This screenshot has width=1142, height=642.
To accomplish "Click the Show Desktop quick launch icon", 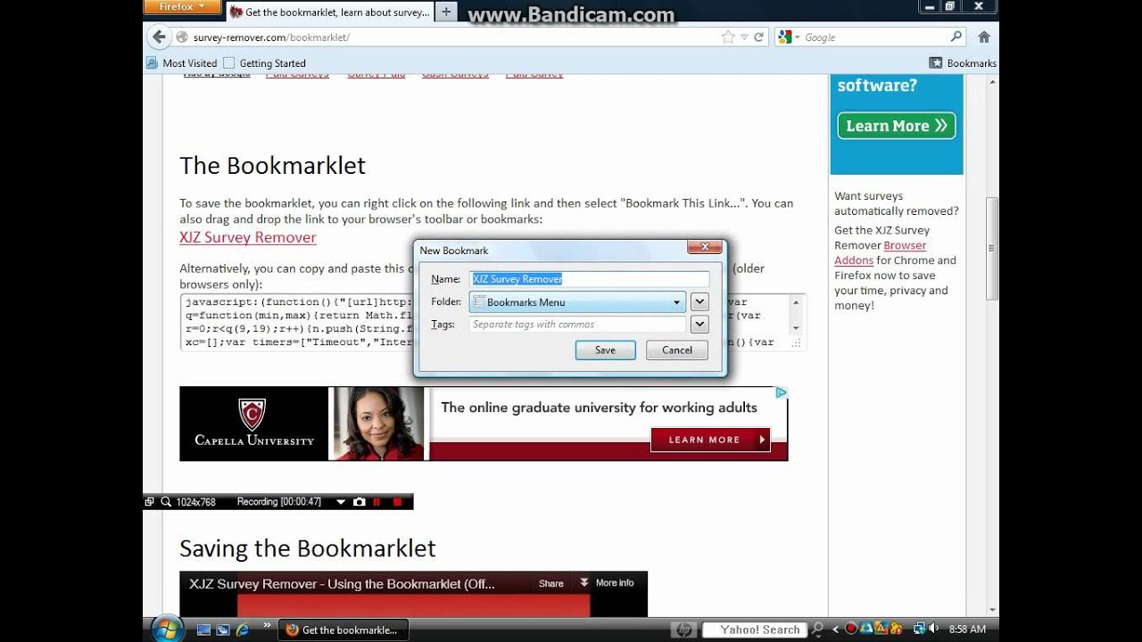I will tap(203, 630).
